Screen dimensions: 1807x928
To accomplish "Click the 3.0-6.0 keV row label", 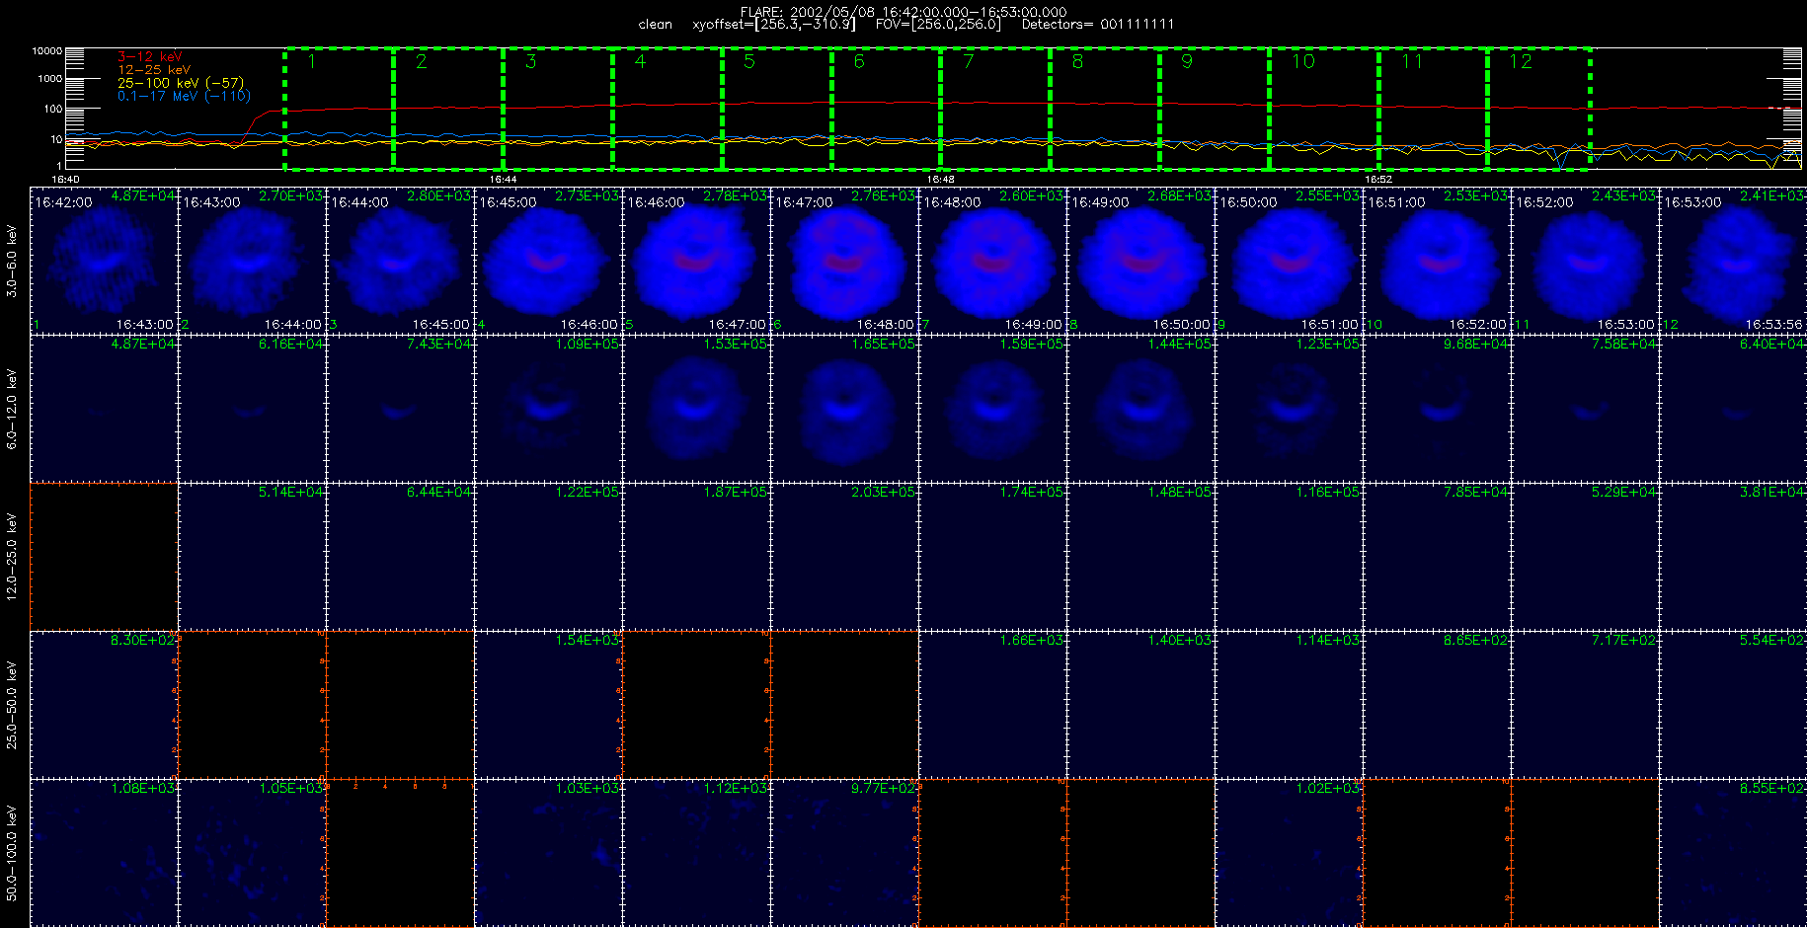I will [12, 261].
